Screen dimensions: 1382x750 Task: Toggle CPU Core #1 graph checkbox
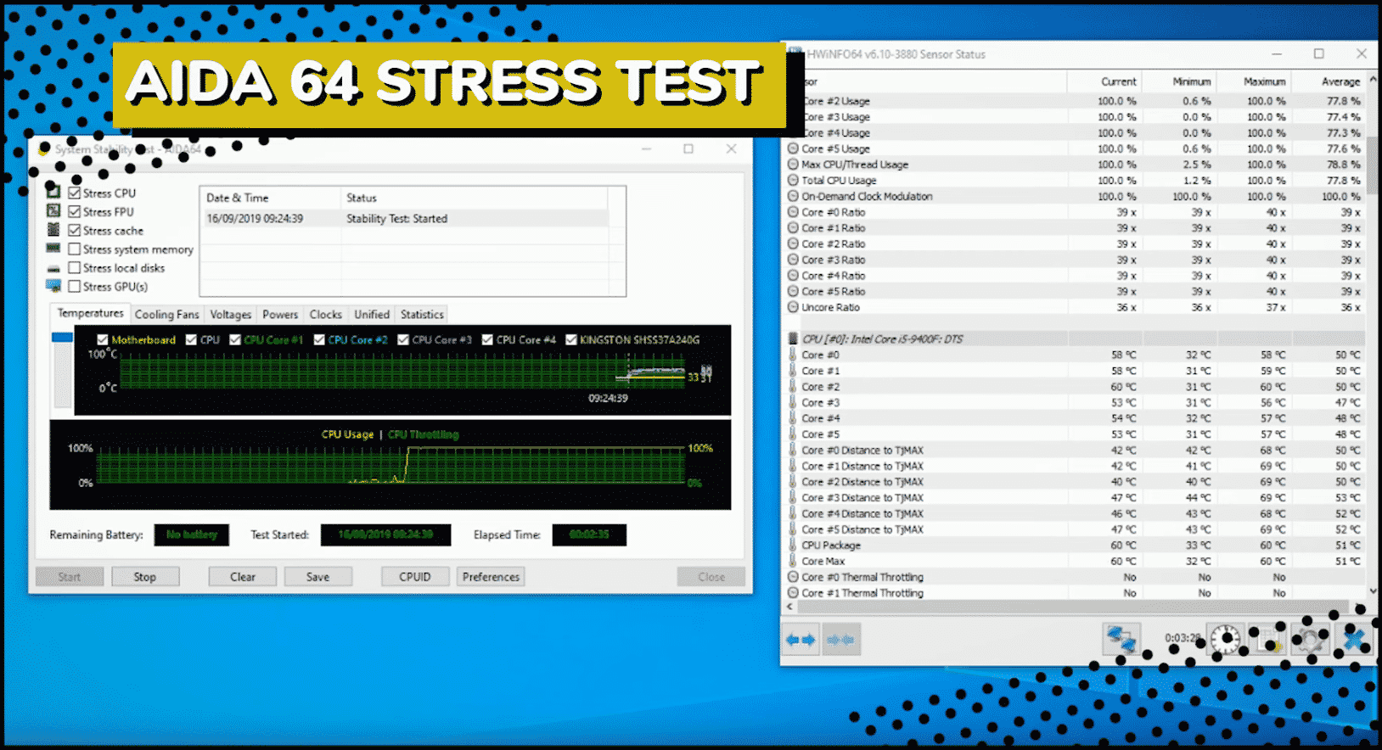tap(235, 339)
